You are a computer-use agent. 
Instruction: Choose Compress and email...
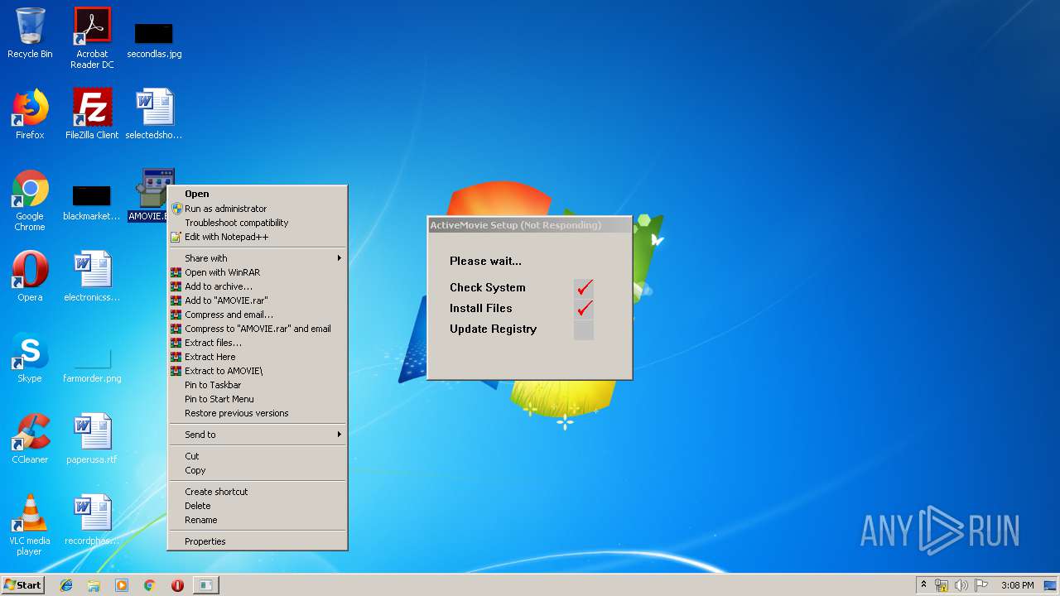click(x=258, y=315)
